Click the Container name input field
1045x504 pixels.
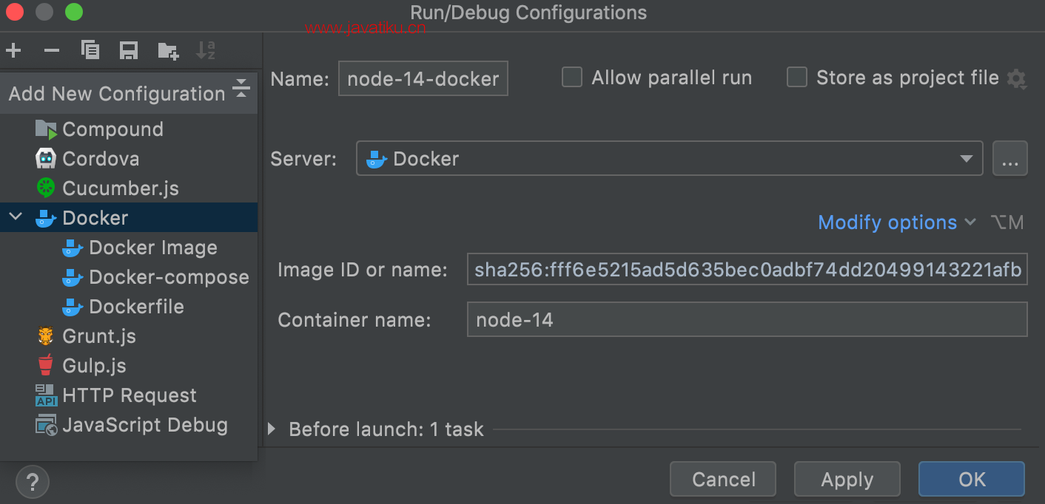tap(747, 320)
